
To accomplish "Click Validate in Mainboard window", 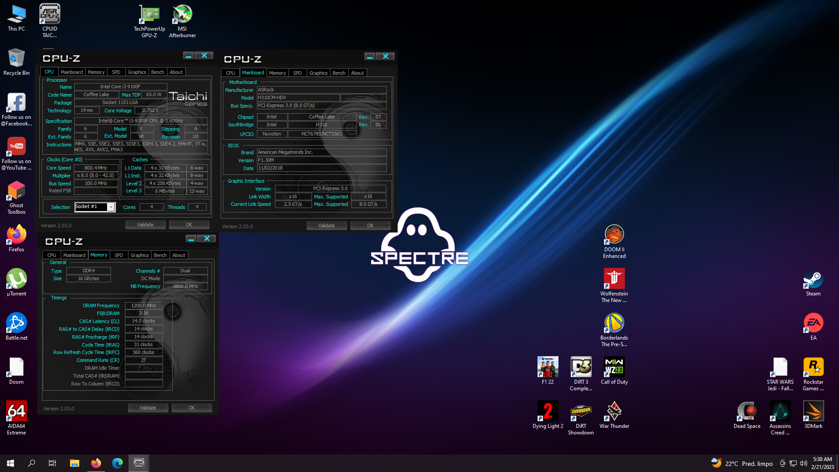I will (326, 226).
